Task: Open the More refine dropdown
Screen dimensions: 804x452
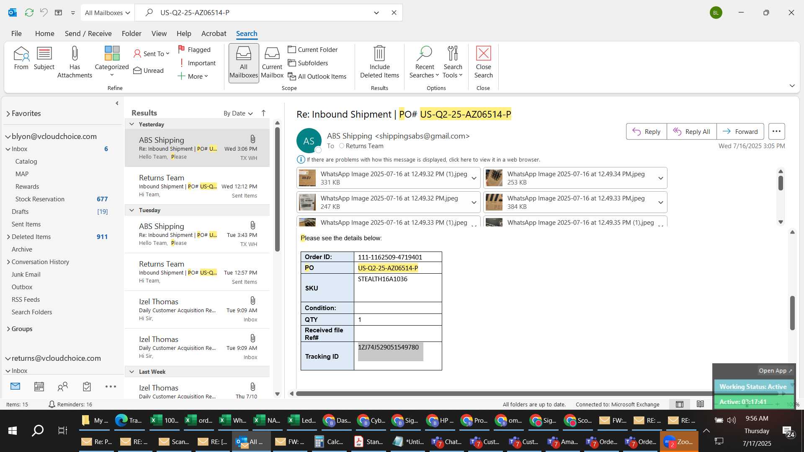Action: (x=193, y=76)
